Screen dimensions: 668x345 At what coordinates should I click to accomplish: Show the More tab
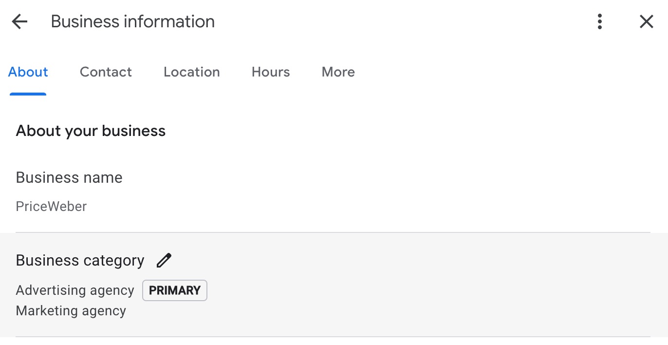pos(338,72)
